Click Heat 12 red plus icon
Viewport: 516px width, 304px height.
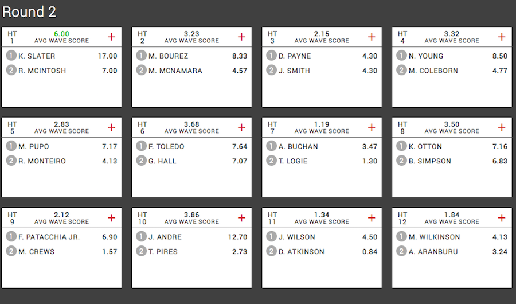pyautogui.click(x=502, y=218)
